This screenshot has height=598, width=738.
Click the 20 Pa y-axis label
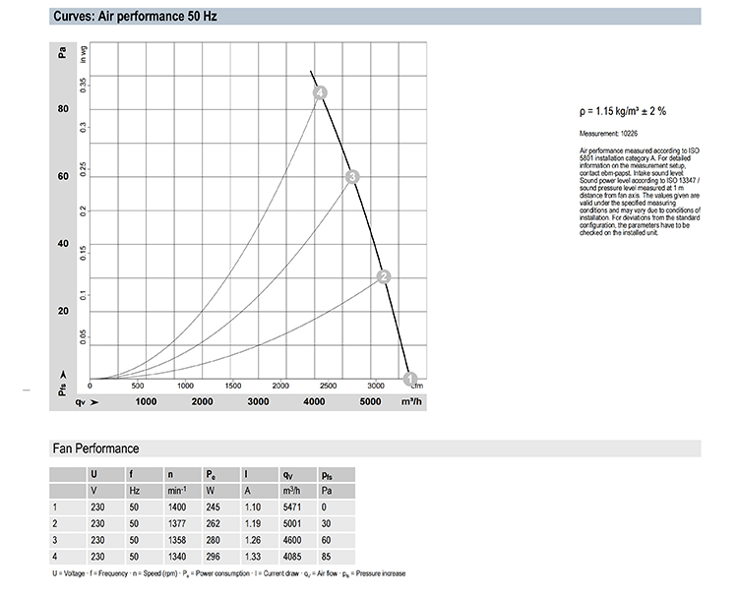63,311
